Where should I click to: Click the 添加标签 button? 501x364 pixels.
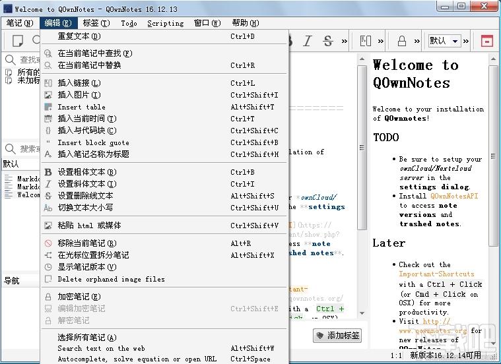[x=337, y=335]
